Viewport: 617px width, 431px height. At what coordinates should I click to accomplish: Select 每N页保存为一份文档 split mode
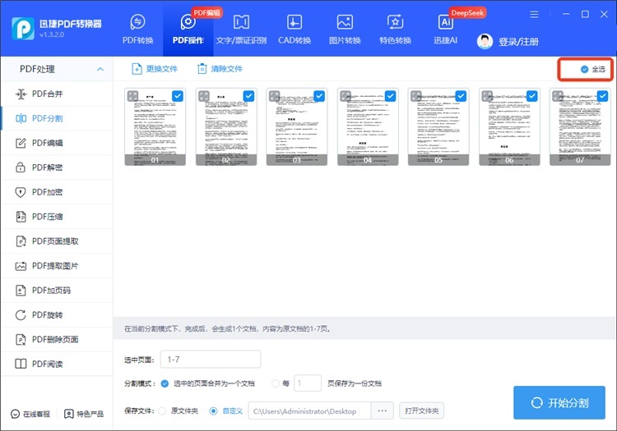click(285, 383)
